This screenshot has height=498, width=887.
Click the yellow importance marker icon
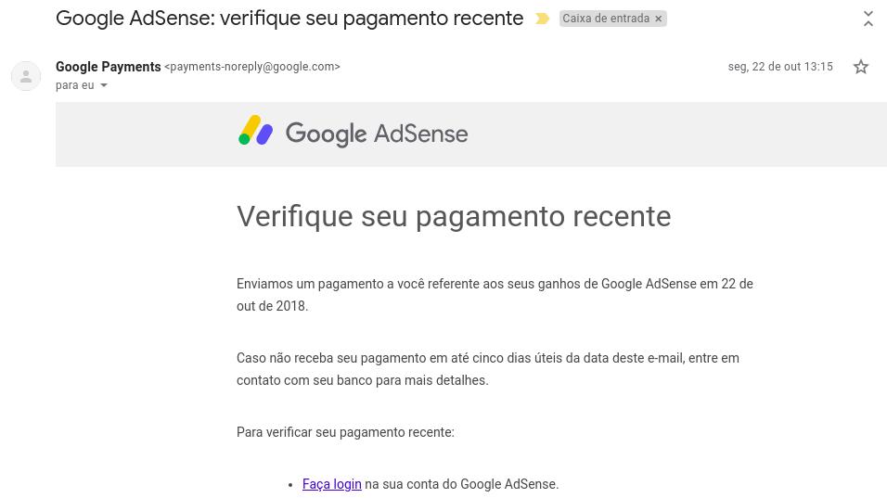pyautogui.click(x=542, y=19)
